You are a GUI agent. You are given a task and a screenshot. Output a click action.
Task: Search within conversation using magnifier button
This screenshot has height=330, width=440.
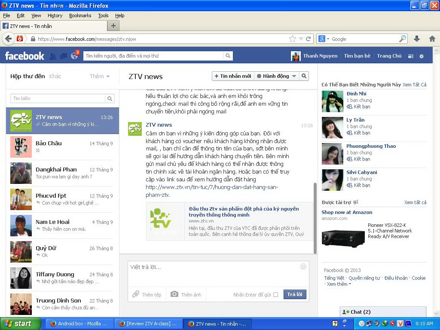click(x=304, y=76)
